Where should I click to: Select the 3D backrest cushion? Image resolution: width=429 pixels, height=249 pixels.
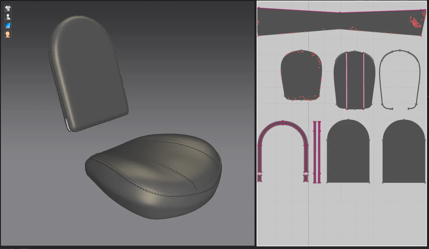pyautogui.click(x=89, y=74)
